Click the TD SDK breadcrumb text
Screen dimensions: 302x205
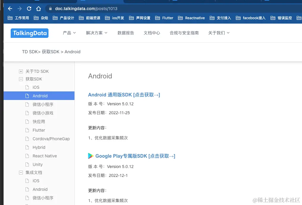pyautogui.click(x=30, y=52)
